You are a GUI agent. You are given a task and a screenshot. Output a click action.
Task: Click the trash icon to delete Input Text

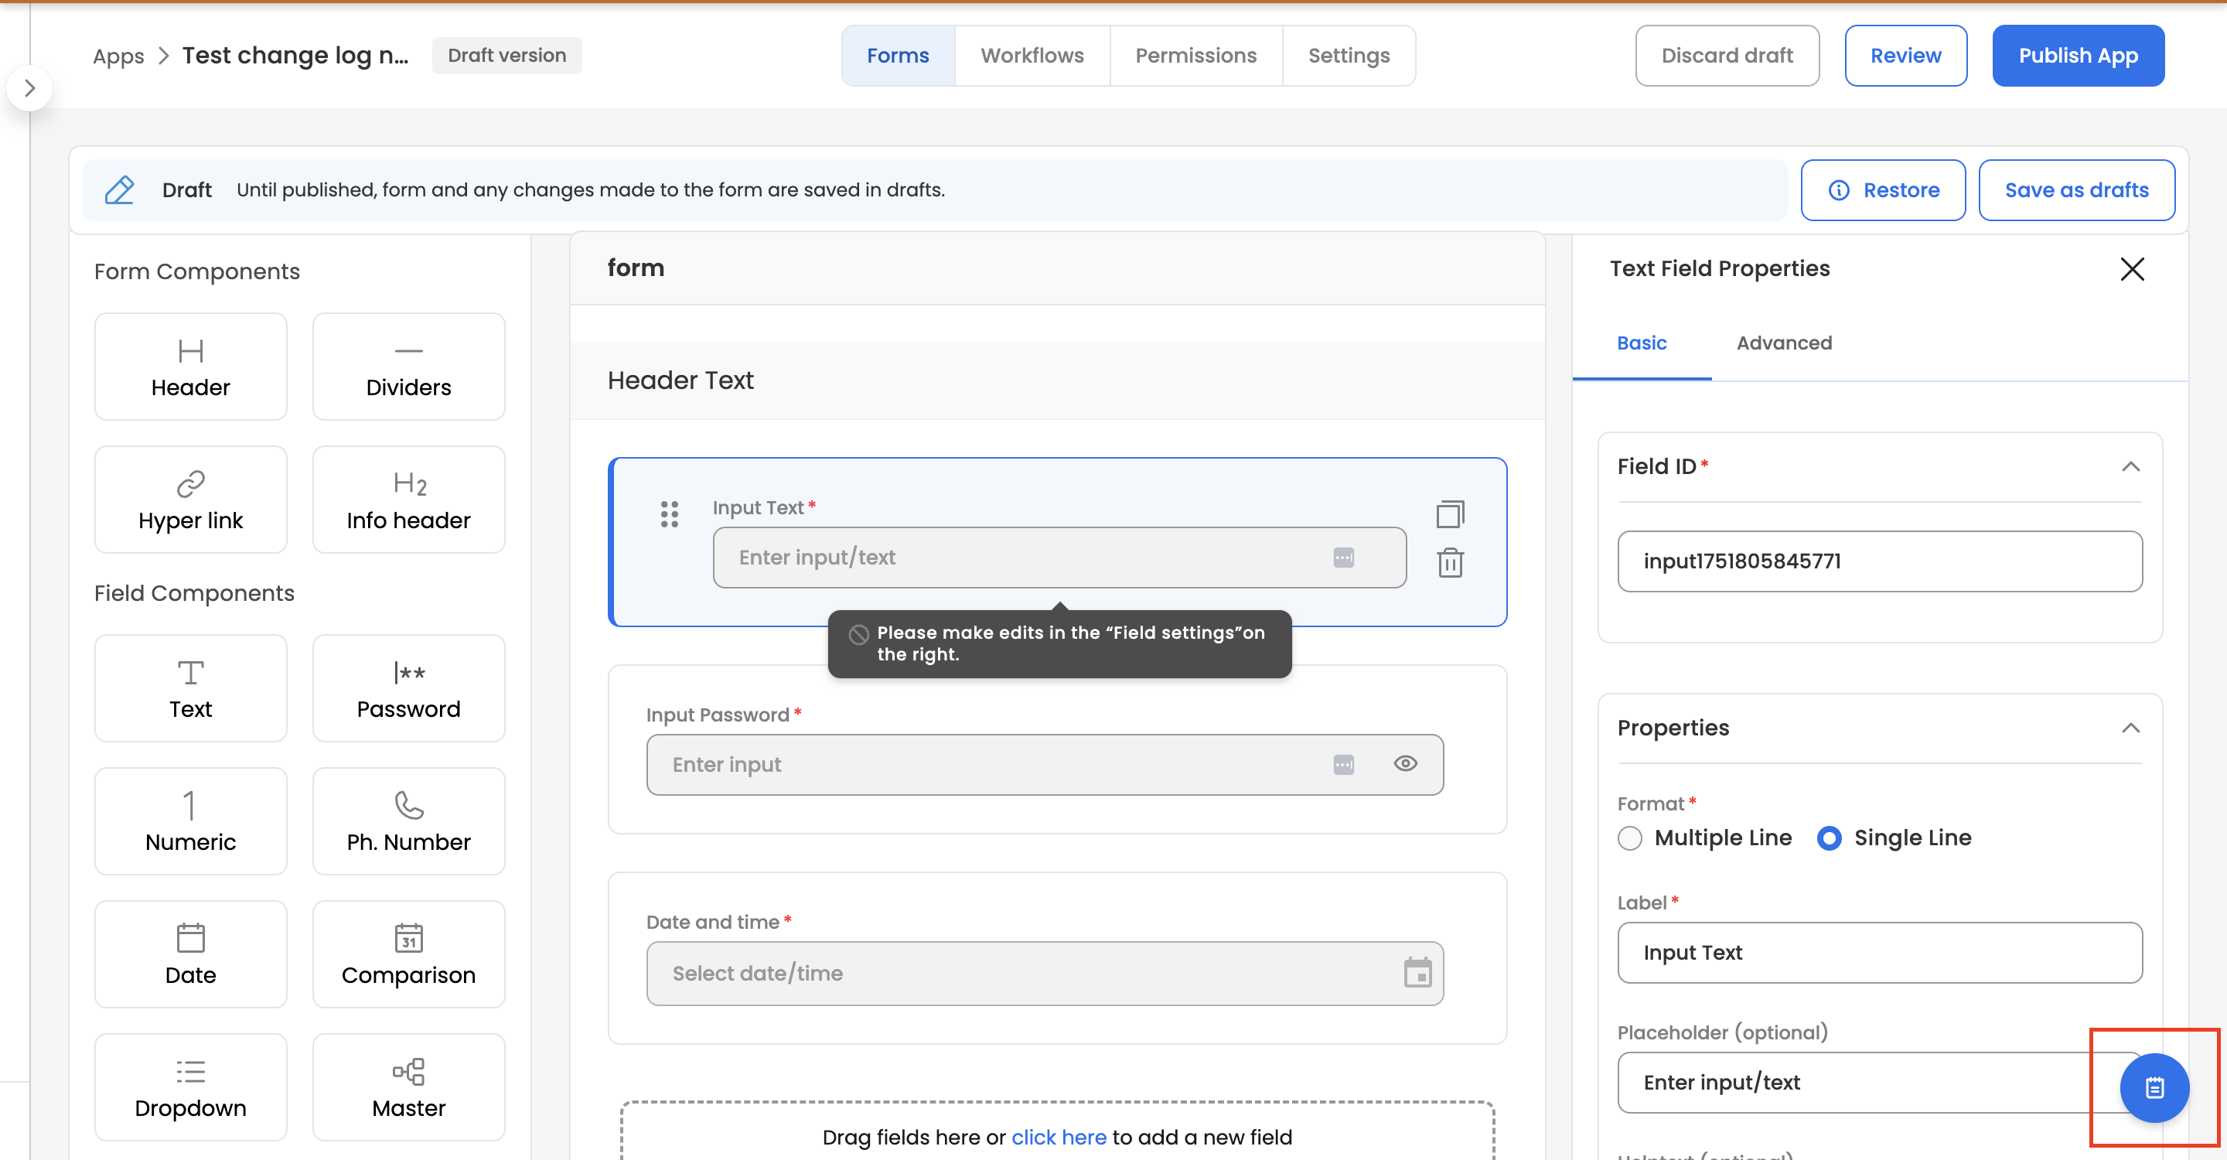click(1450, 563)
